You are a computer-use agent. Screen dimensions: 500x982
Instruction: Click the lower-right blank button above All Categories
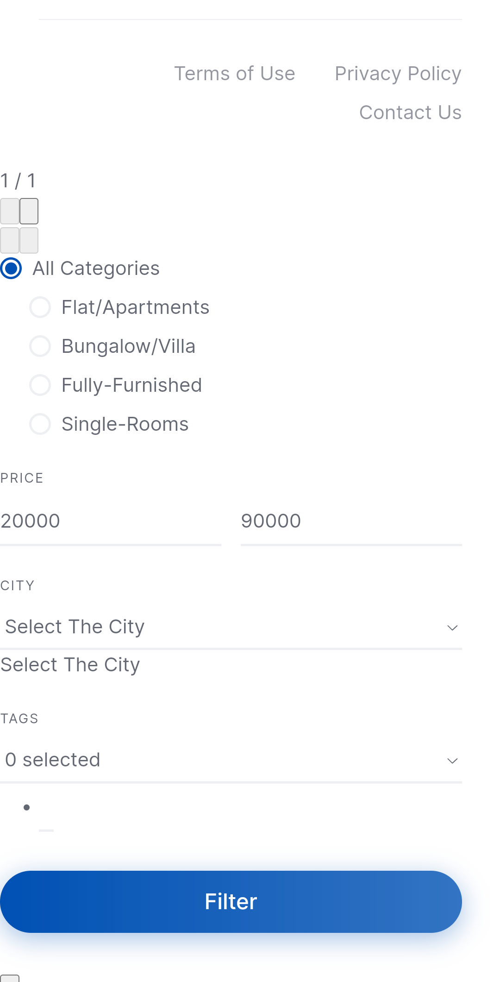tap(29, 240)
